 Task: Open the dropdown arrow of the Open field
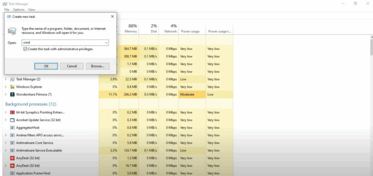[106, 42]
